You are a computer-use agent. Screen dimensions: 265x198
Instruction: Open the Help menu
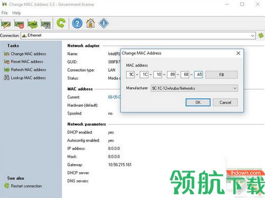[x=16, y=13]
